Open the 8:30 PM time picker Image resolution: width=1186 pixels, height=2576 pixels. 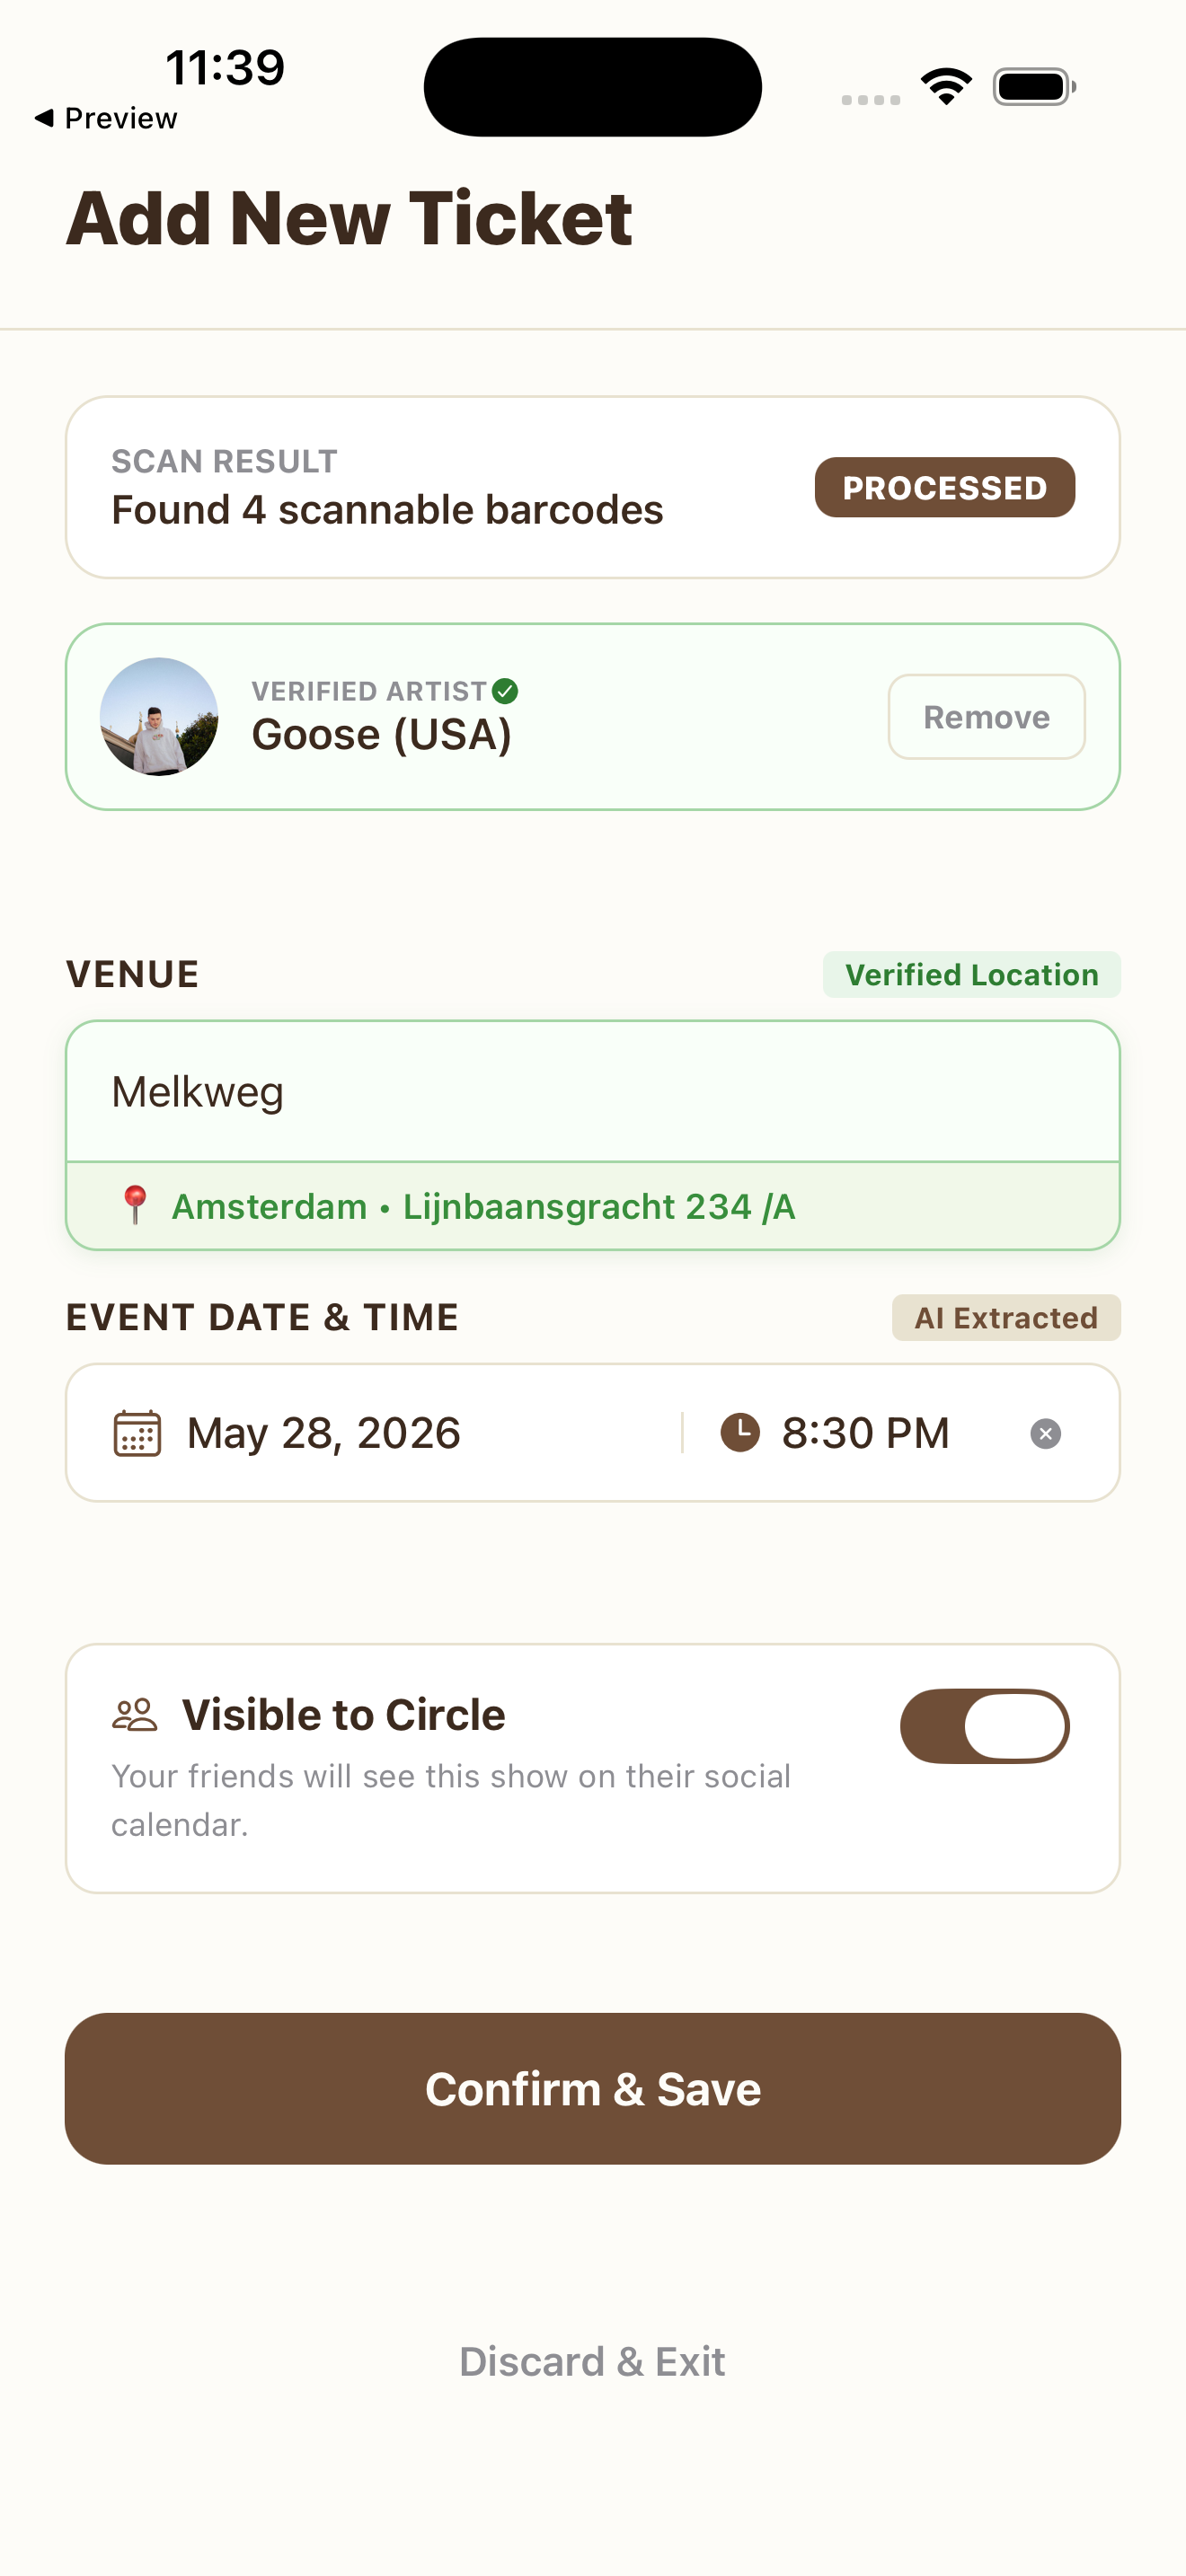(865, 1433)
